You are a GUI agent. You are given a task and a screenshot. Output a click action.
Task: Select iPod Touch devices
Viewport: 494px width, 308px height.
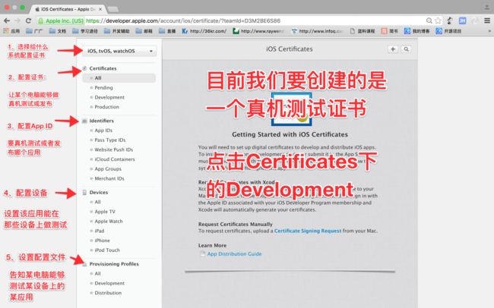coord(107,250)
